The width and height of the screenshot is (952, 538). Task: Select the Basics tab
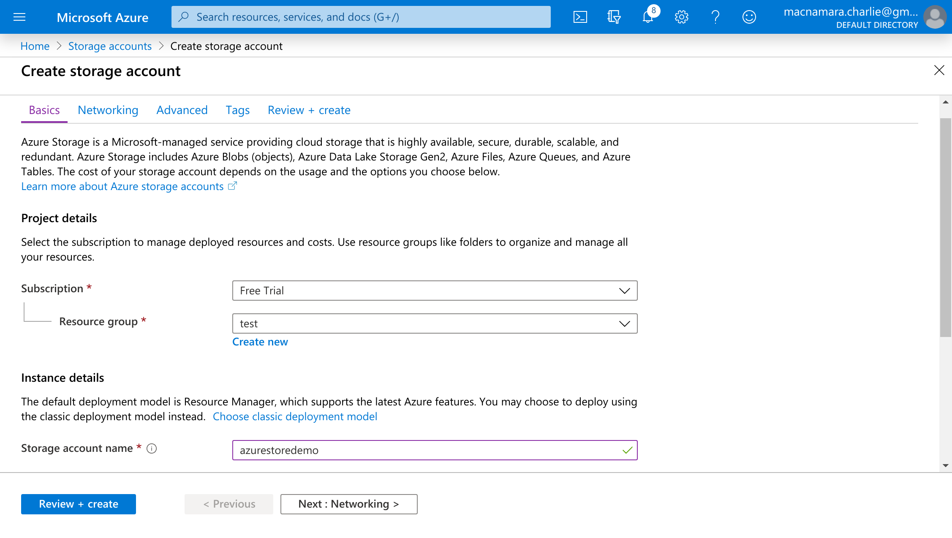point(44,110)
